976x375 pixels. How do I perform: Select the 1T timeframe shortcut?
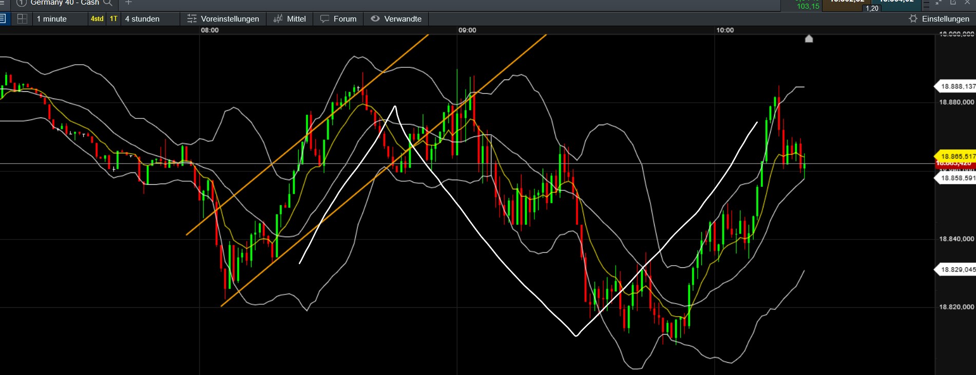point(113,19)
